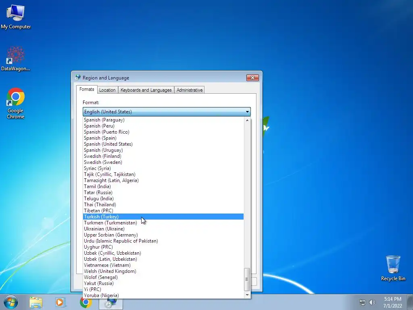Switch to the Formats tab
The image size is (413, 310).
click(x=87, y=89)
